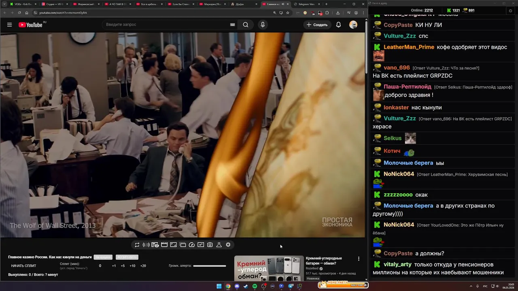The image size is (518, 291).
Task: Open Discord from the taskbar
Action: click(237, 286)
